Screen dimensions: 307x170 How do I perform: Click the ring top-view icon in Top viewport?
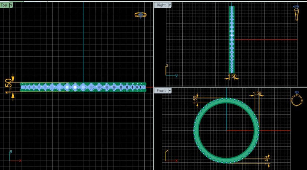click(x=140, y=15)
